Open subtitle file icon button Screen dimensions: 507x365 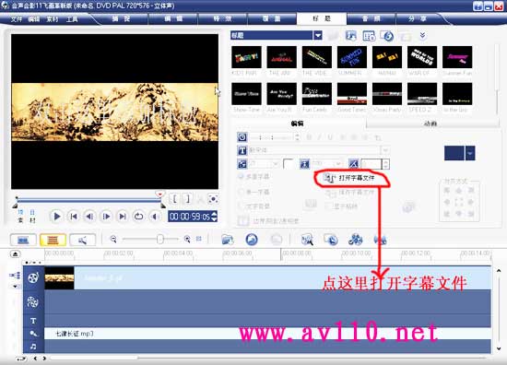click(329, 178)
